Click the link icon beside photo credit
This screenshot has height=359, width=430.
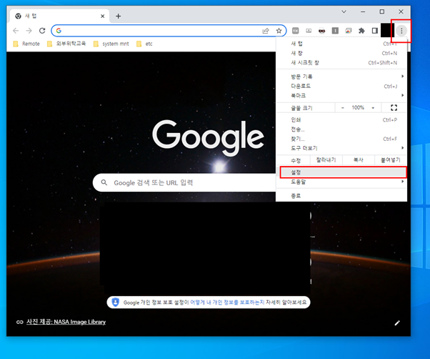point(19,322)
